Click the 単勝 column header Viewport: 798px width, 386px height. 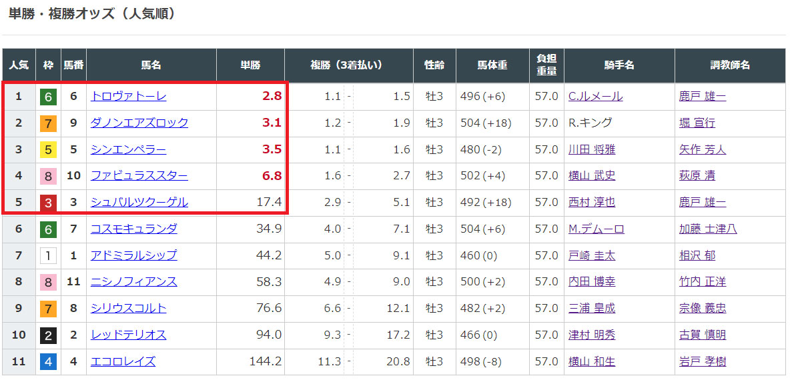(250, 65)
